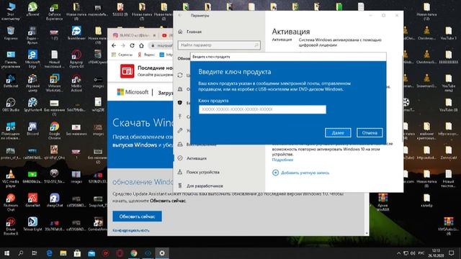Open the Mail app from the taskbar
Screen dimensions: 461x259
click(x=91, y=253)
